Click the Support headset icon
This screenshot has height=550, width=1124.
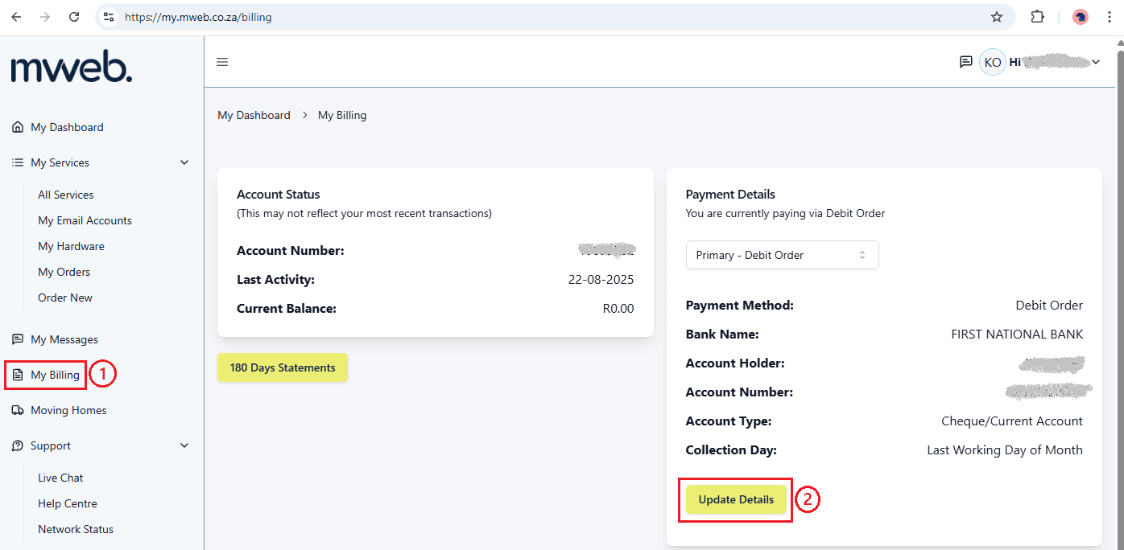[17, 445]
